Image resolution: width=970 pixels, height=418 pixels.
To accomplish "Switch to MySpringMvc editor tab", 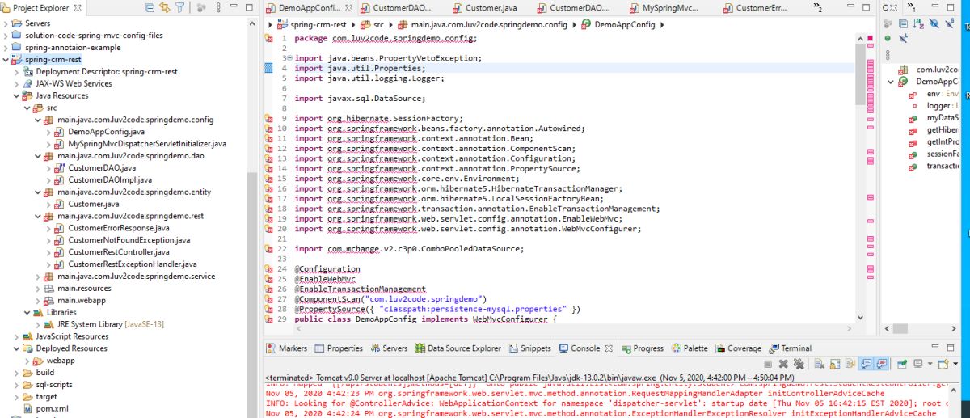I will pyautogui.click(x=664, y=8).
